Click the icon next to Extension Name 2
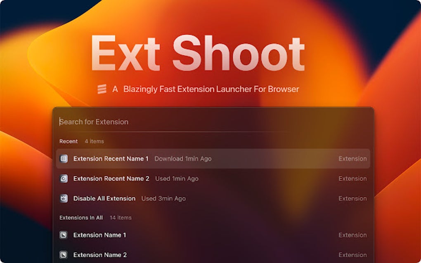This screenshot has width=421, height=263. point(64,255)
